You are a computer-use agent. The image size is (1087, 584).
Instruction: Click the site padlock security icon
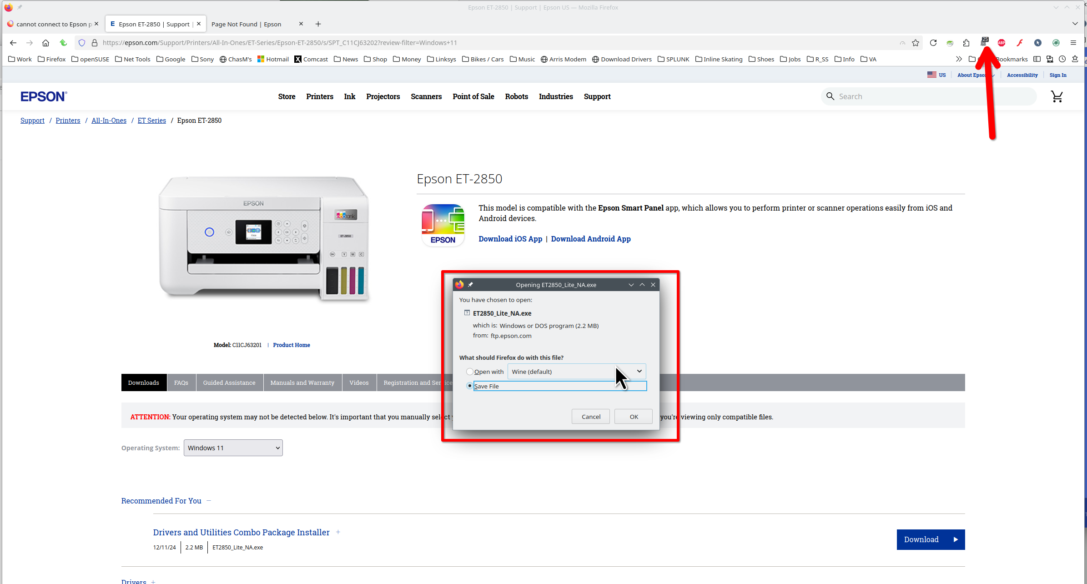pyautogui.click(x=95, y=43)
